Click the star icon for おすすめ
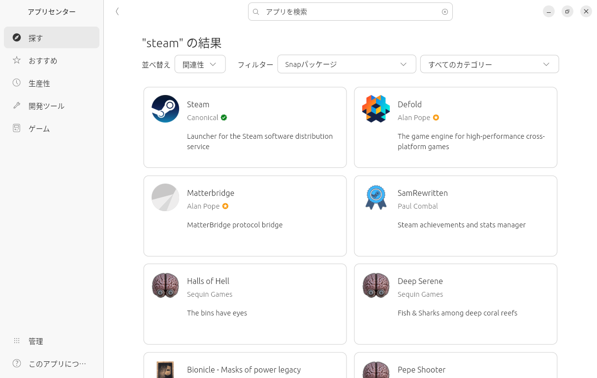The width and height of the screenshot is (597, 378). (17, 60)
